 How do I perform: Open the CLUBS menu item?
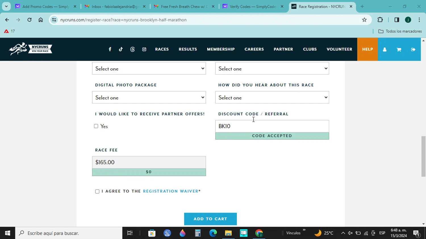tap(310, 49)
